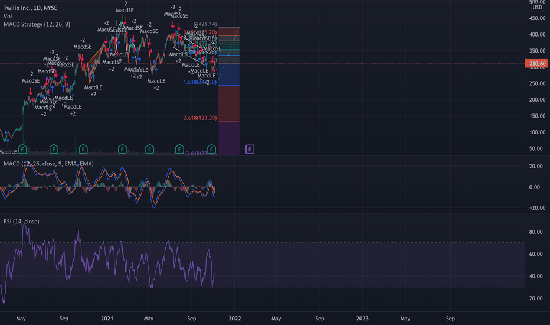The image size is (550, 325).
Task: Select the purple Fibonacci extension zone
Action: click(229, 138)
